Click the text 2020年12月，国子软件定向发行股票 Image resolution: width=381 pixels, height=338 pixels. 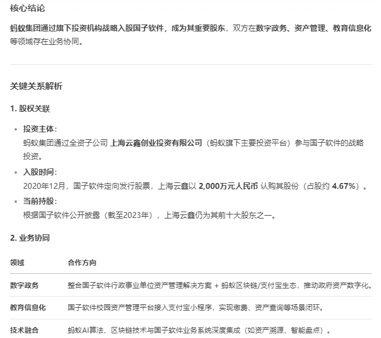86,186
